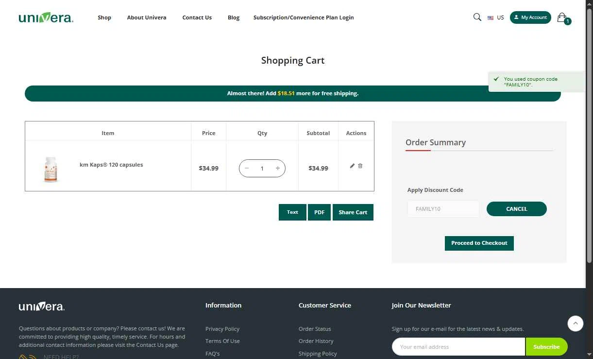Decrease km Kaps quantity with minus
The height and width of the screenshot is (359, 593).
(x=247, y=168)
